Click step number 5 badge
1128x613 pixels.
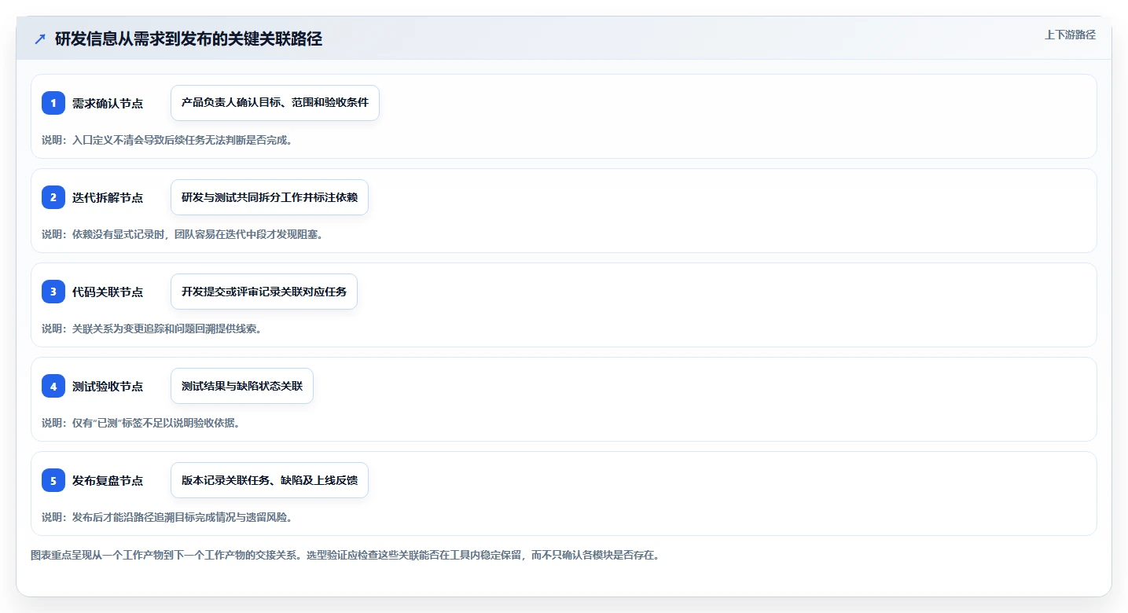coord(53,480)
